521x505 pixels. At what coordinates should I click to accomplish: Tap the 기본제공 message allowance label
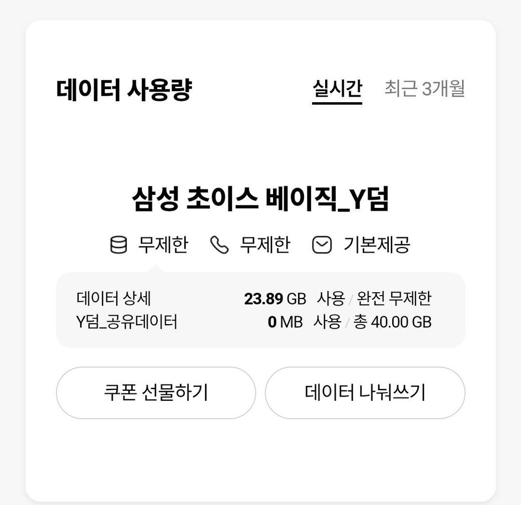click(376, 245)
